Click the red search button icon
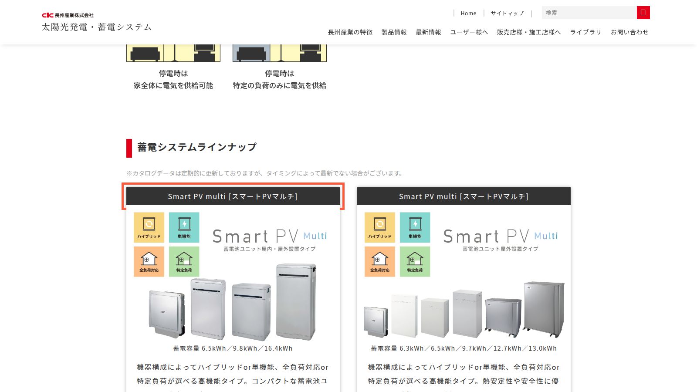 pos(643,13)
